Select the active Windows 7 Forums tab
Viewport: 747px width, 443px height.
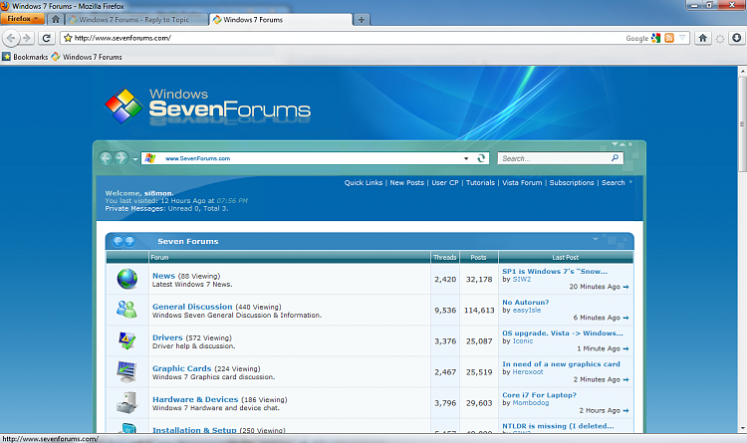(281, 20)
